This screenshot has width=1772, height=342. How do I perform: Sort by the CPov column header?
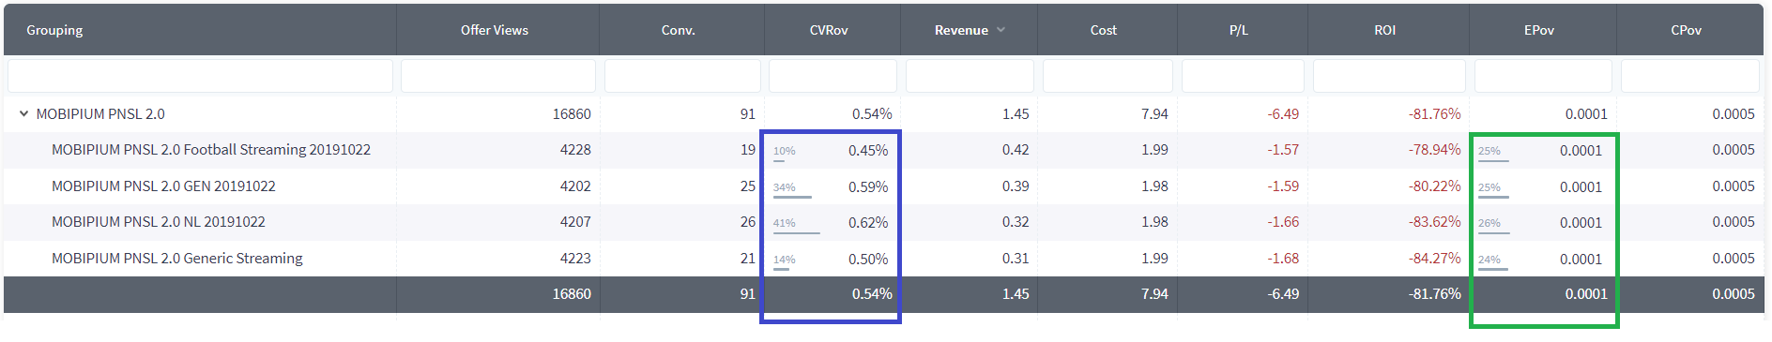click(x=1687, y=30)
